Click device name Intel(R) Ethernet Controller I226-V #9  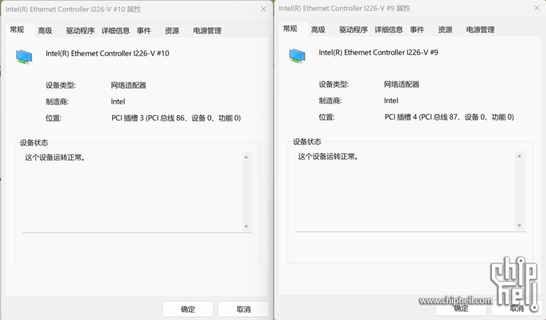[x=379, y=52]
